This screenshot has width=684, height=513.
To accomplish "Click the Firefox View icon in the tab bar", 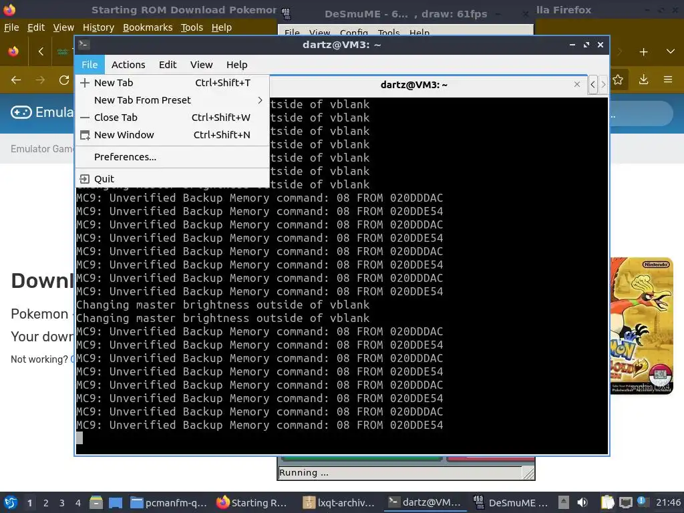I will point(13,51).
